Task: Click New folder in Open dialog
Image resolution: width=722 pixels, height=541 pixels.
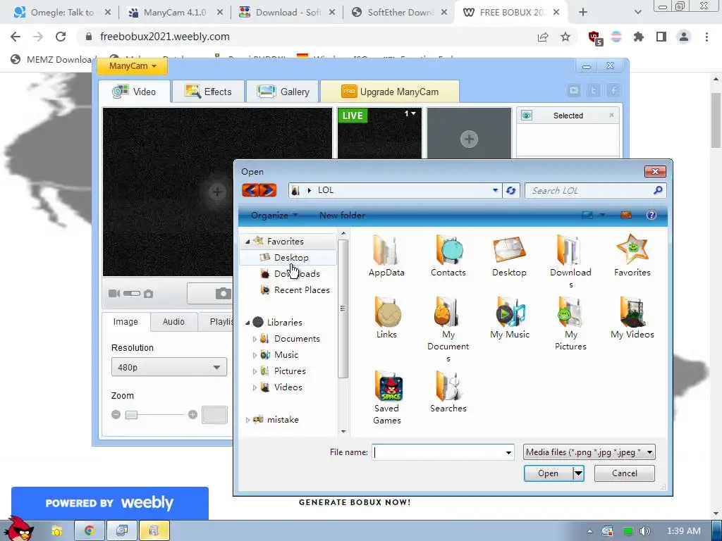Action: [x=342, y=216]
